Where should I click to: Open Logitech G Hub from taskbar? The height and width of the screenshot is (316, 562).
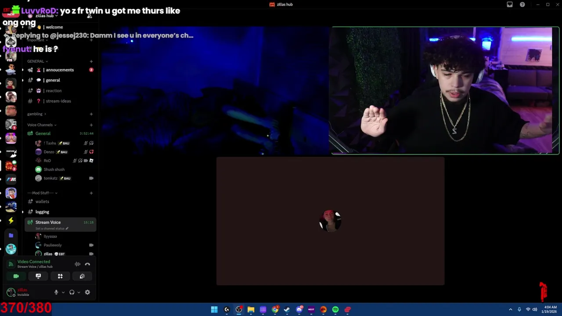pos(227,309)
